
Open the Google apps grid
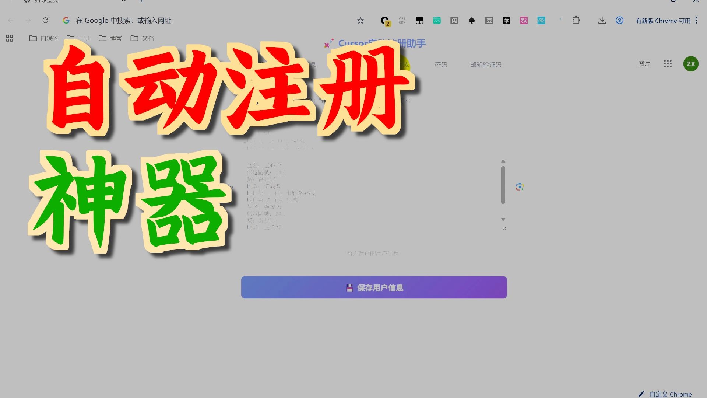668,64
